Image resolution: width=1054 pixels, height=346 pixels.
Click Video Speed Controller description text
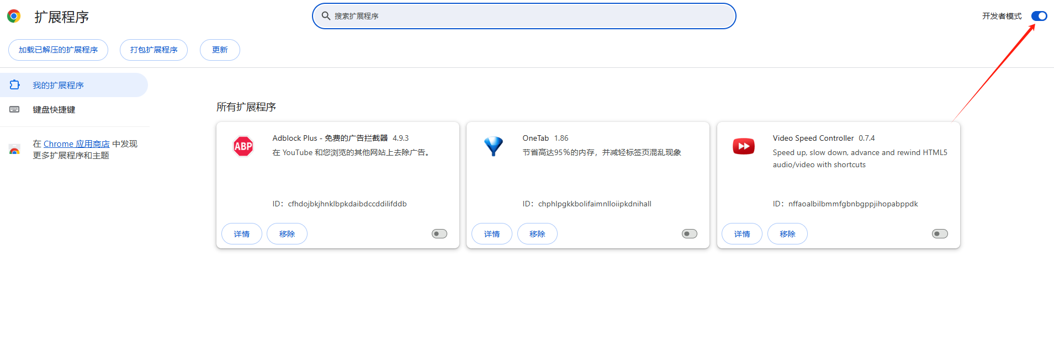click(x=860, y=158)
